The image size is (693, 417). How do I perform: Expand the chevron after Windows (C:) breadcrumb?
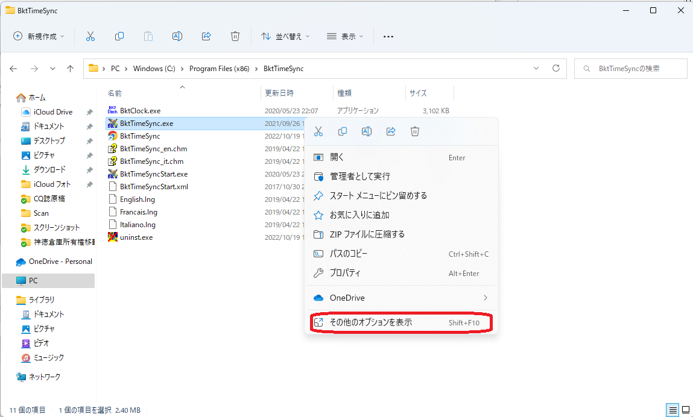(183, 69)
